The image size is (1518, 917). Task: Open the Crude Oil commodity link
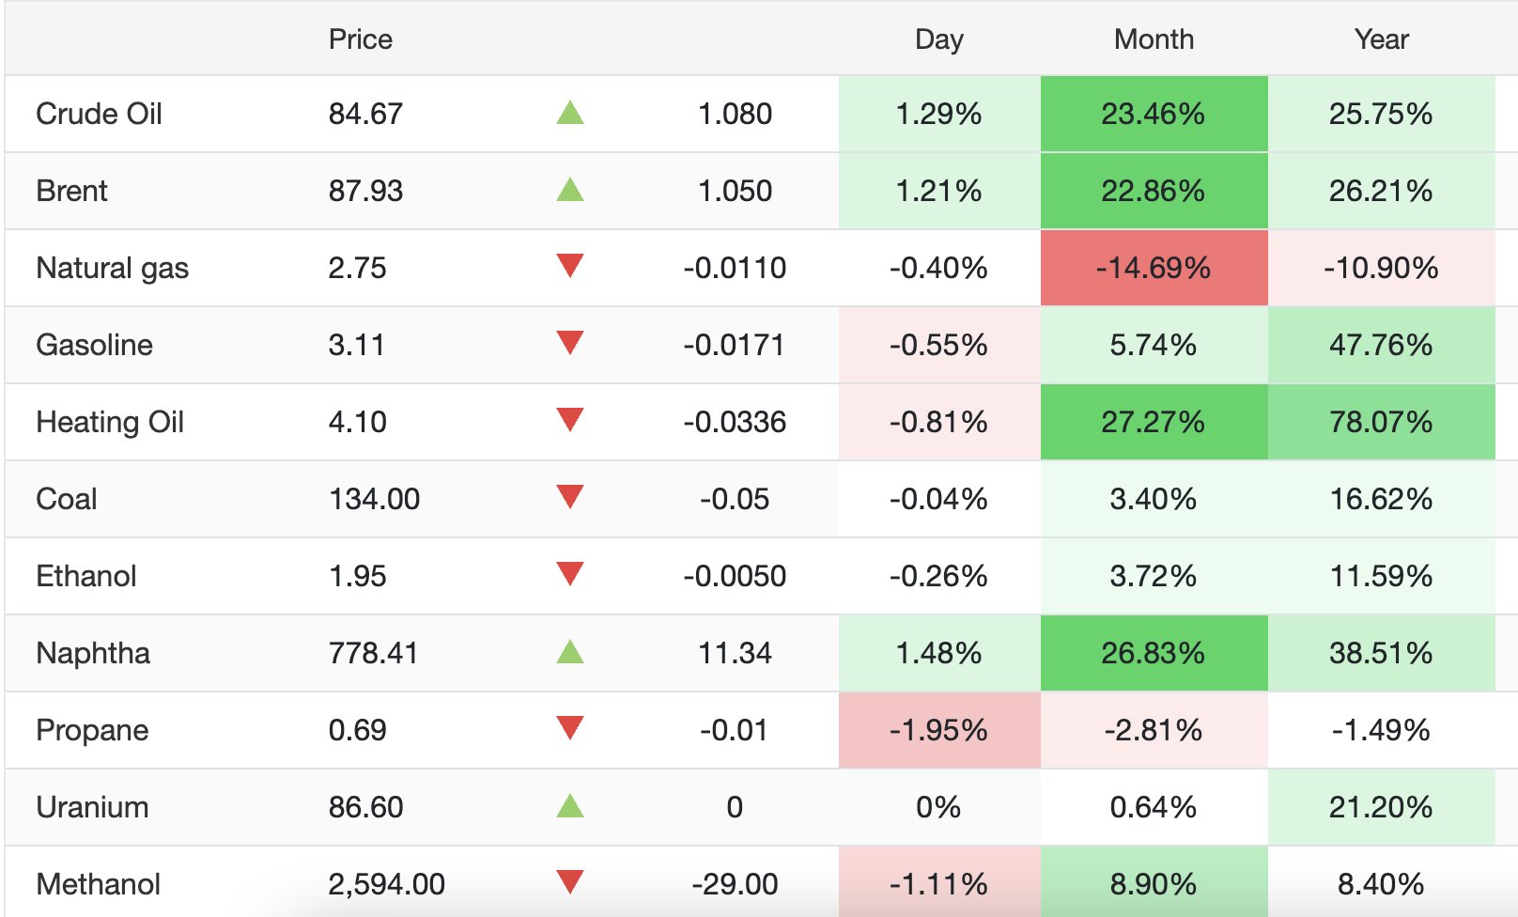pyautogui.click(x=99, y=114)
